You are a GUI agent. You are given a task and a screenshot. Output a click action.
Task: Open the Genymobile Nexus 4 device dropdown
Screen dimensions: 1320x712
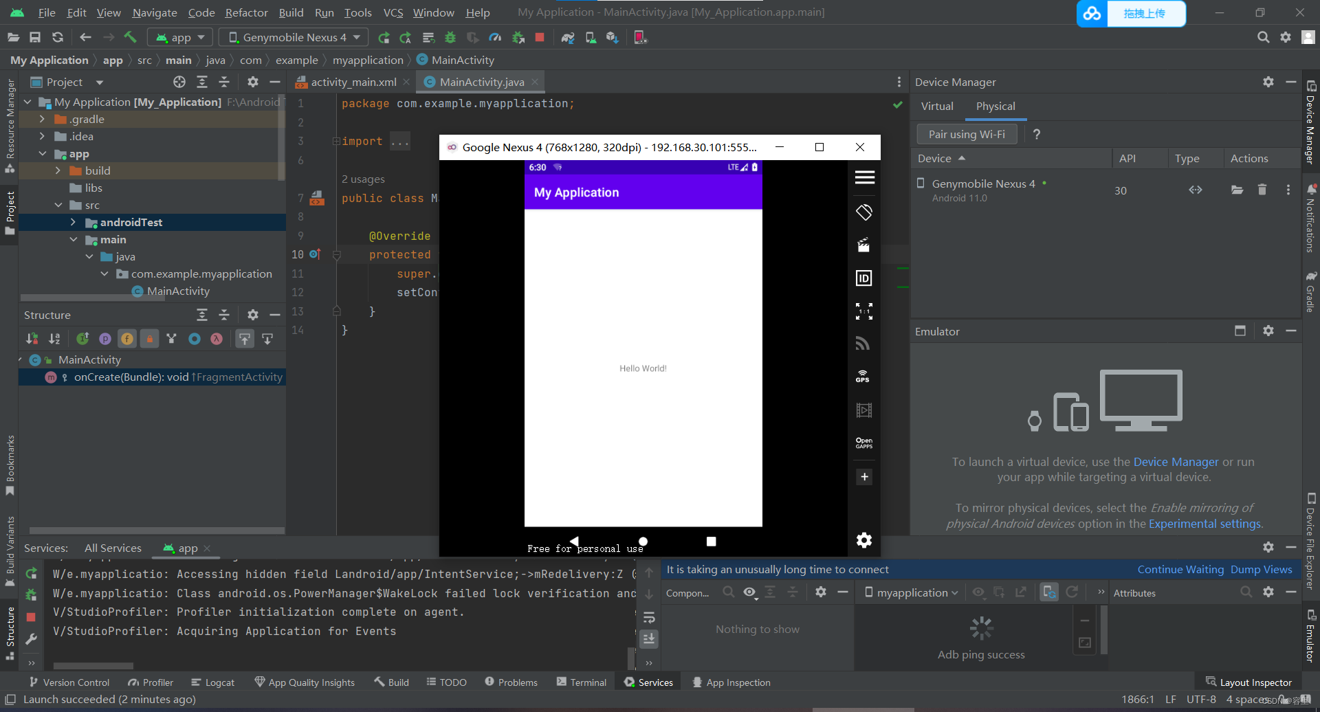pos(293,37)
